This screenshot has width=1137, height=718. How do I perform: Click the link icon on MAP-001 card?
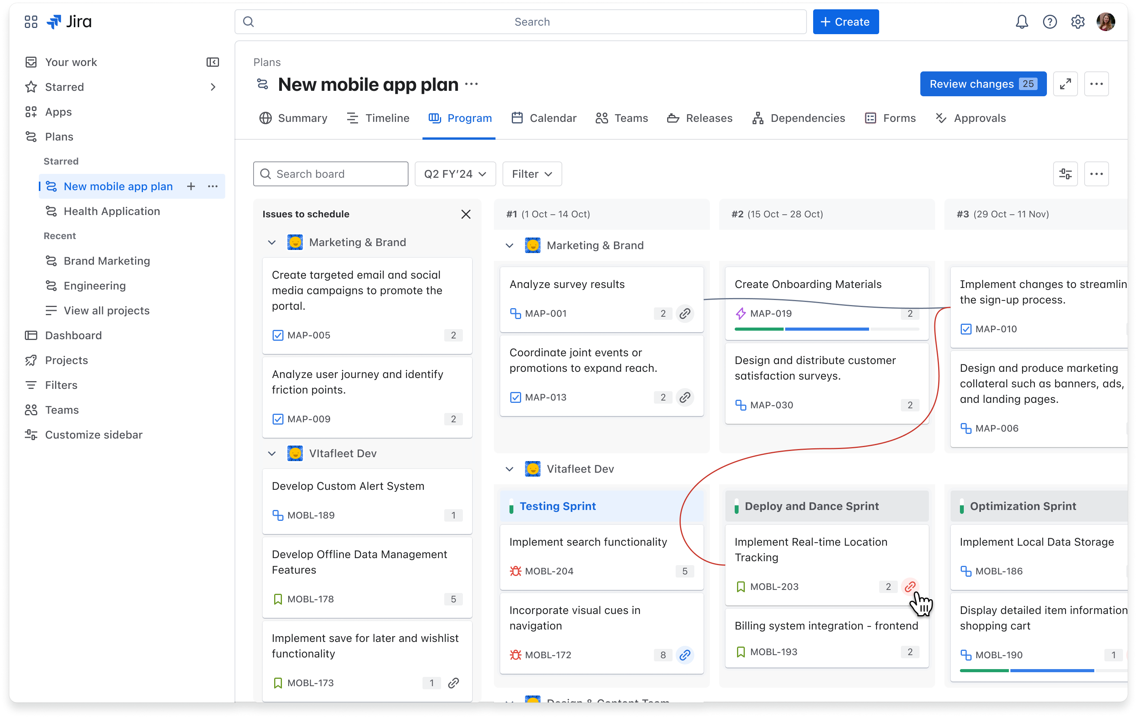tap(685, 314)
